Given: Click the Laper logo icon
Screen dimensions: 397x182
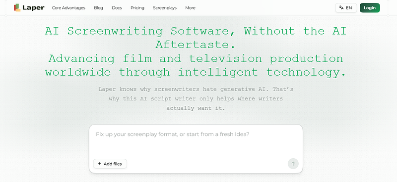Looking at the screenshot, I should click(17, 7).
